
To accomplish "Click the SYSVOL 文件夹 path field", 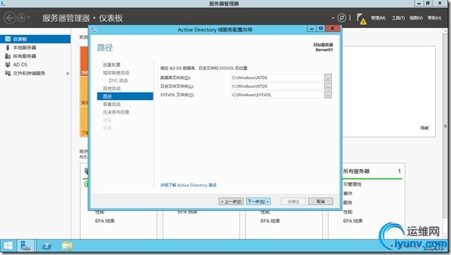I will pyautogui.click(x=277, y=95).
